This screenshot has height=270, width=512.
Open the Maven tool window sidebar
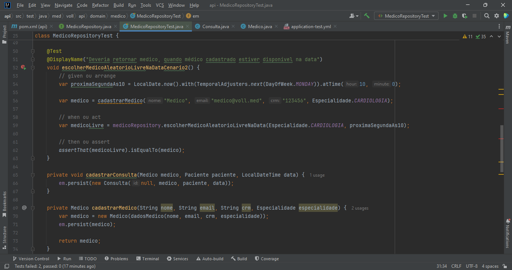508,35
